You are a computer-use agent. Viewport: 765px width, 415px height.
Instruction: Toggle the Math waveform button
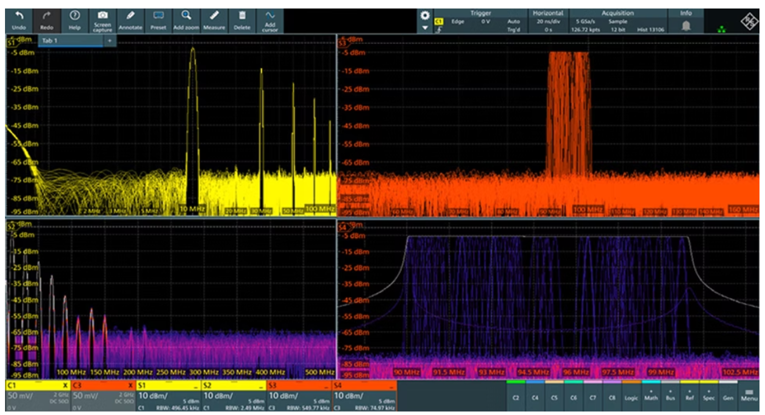651,397
